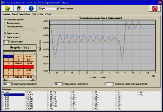Select Vertical accelerations radio button
Viewport: 163px width, 112px height.
tap(5, 26)
